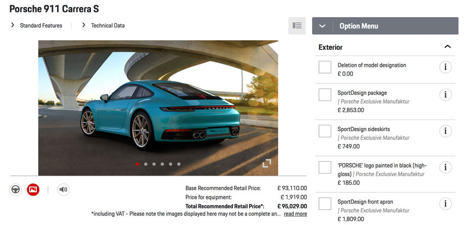Show info for SportDesign package
Viewport: 471px width, 225px height.
[x=445, y=95]
